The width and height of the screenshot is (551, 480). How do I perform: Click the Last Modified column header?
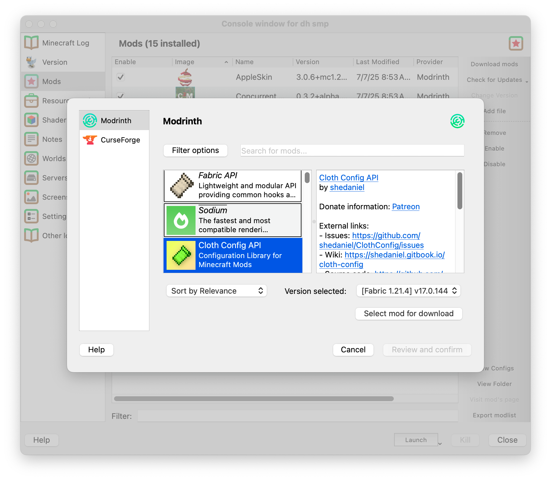pyautogui.click(x=383, y=62)
